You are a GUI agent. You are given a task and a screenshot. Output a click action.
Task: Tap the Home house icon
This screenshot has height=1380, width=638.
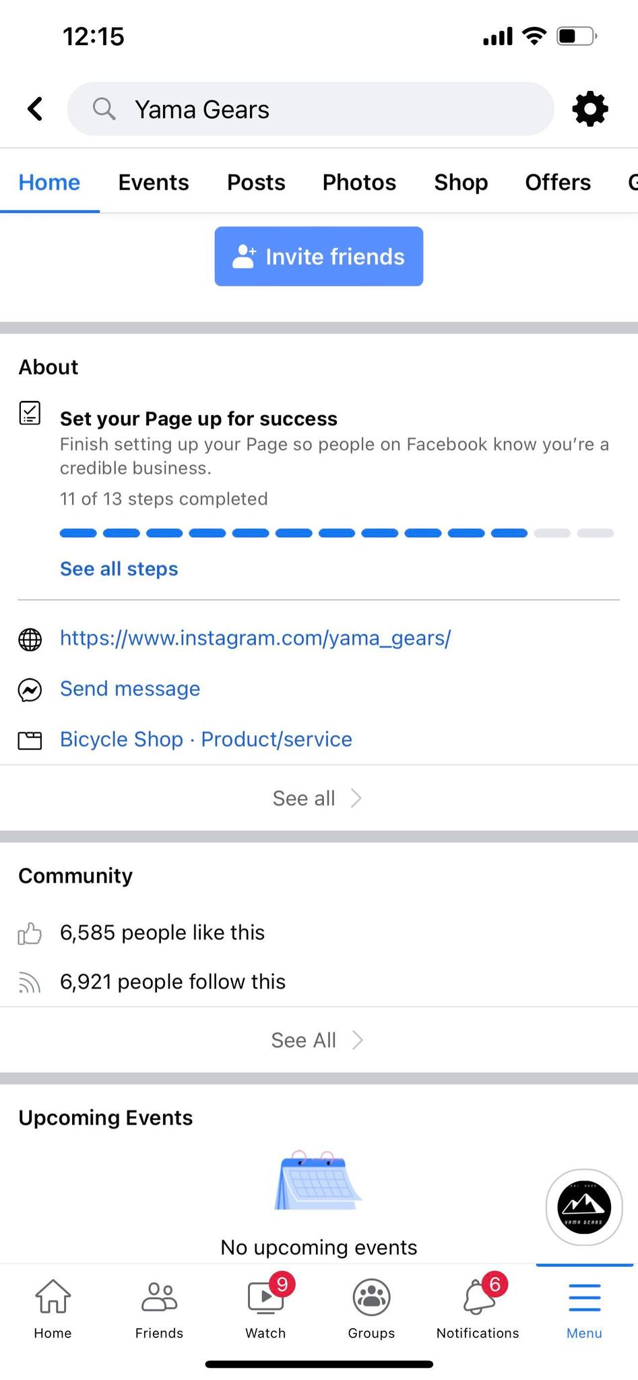53,1297
